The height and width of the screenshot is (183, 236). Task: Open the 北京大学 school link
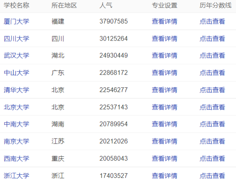[x=17, y=107]
